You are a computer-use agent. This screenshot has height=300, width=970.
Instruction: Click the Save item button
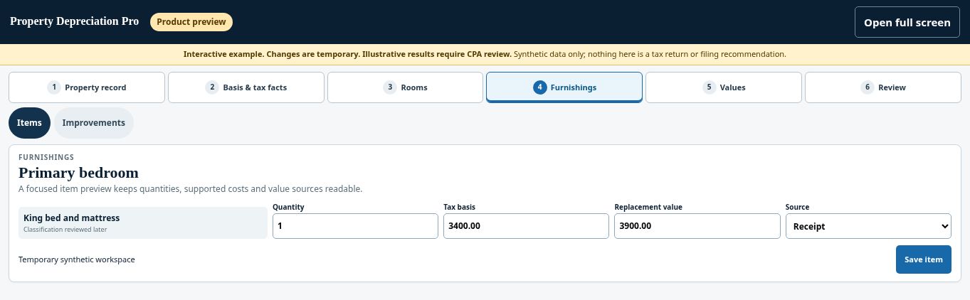point(924,259)
